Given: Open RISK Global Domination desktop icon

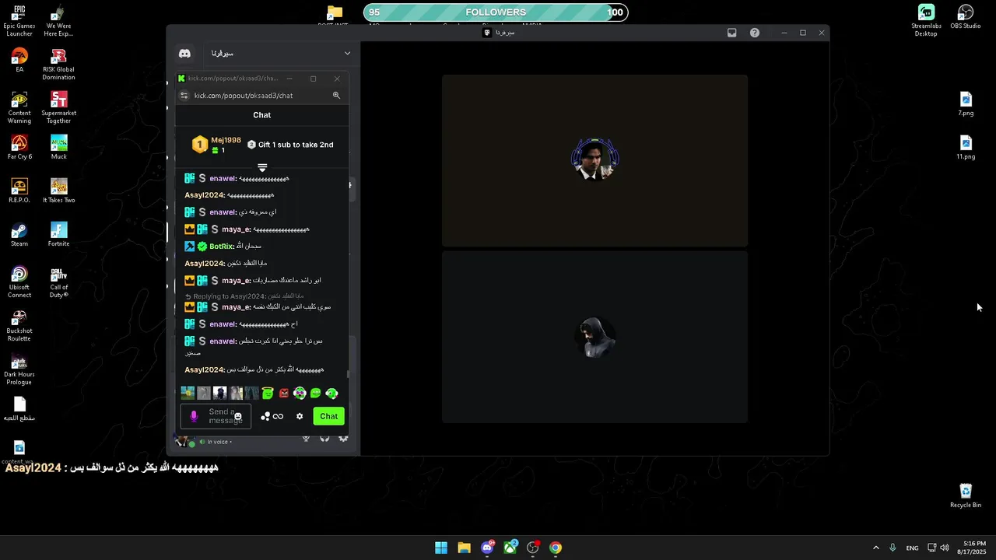Looking at the screenshot, I should coord(58,65).
